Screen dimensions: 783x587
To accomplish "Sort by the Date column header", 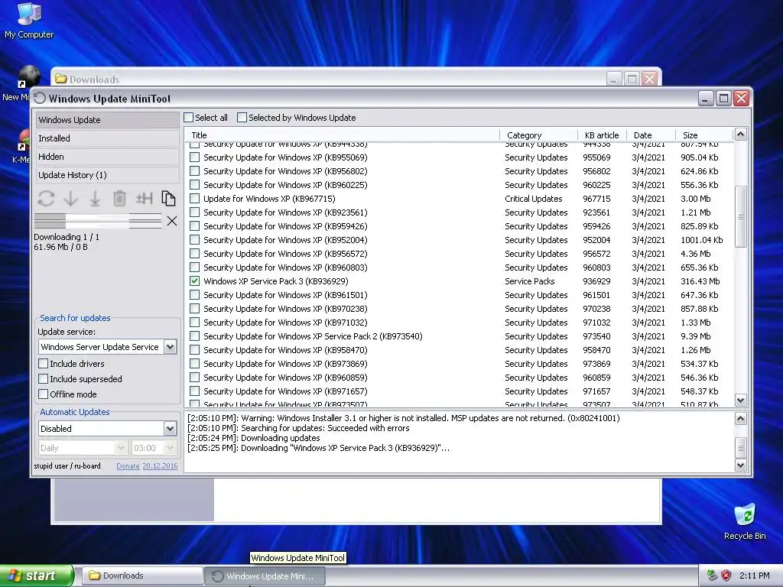I will pyautogui.click(x=651, y=135).
